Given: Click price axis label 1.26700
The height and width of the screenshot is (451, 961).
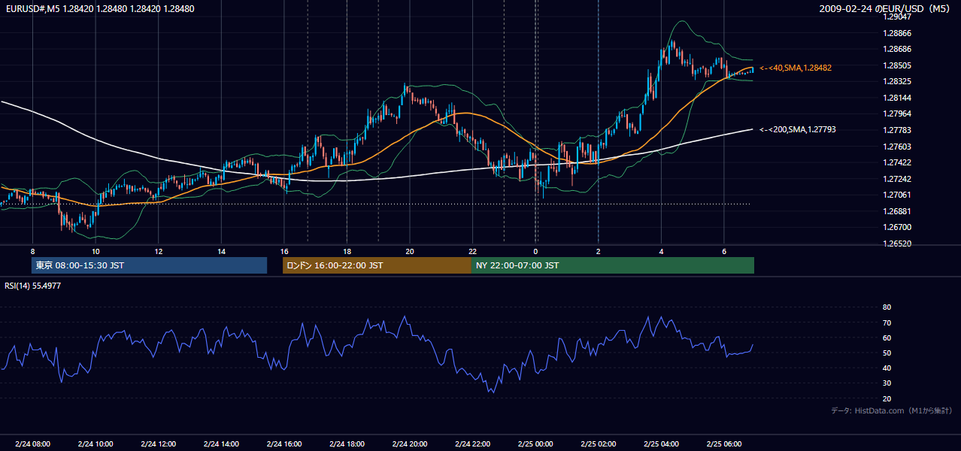Looking at the screenshot, I should tap(897, 227).
